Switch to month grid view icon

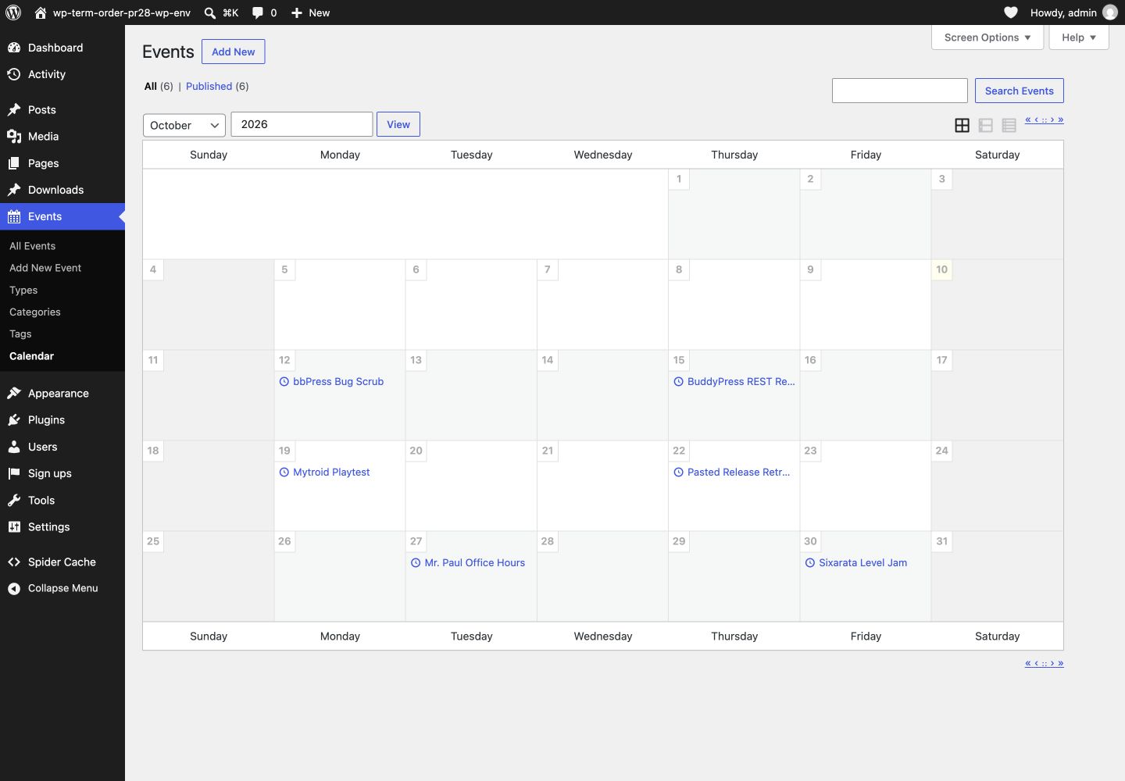click(x=962, y=125)
